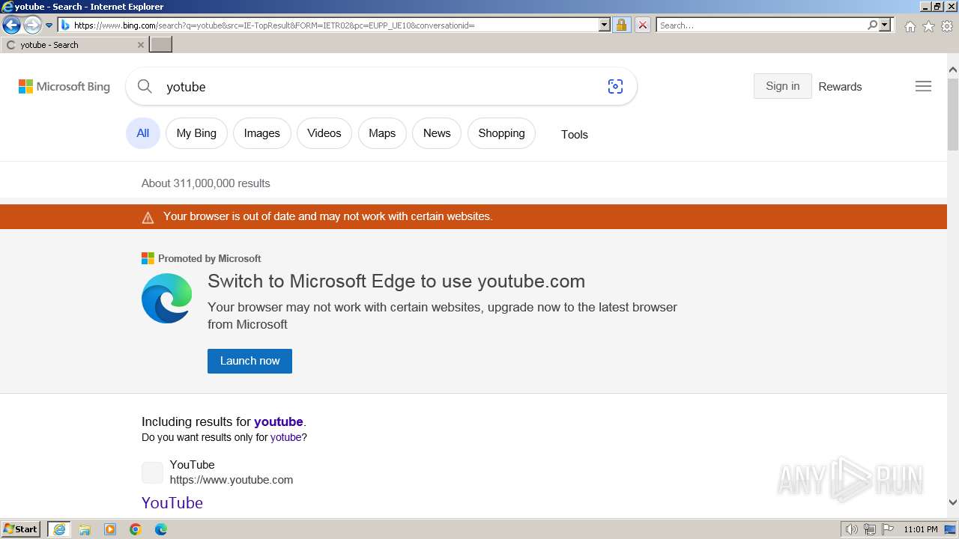Image resolution: width=959 pixels, height=539 pixels.
Task: Open the Rewards link
Action: (840, 87)
